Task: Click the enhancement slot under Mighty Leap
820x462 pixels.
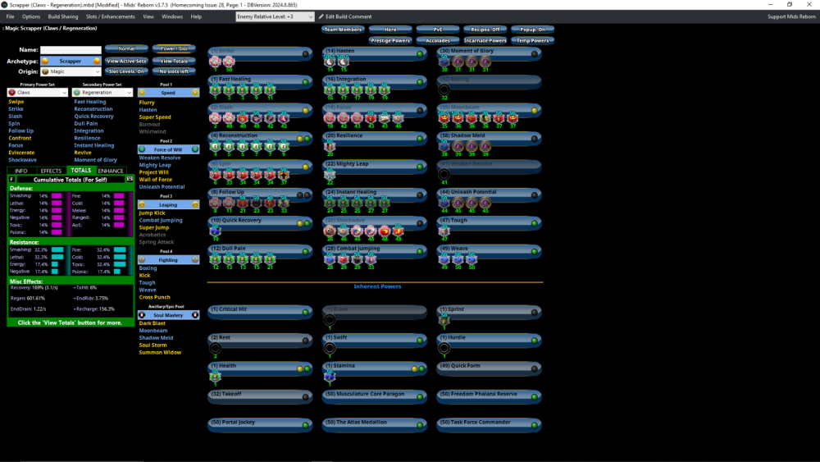Action: (329, 174)
